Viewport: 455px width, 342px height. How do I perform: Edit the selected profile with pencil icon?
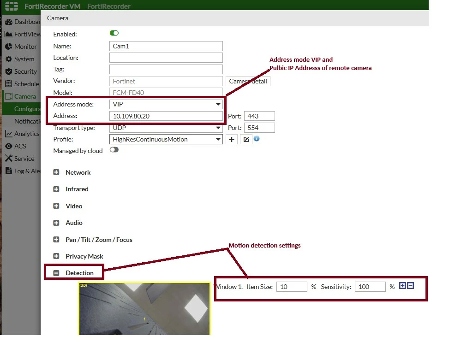246,139
